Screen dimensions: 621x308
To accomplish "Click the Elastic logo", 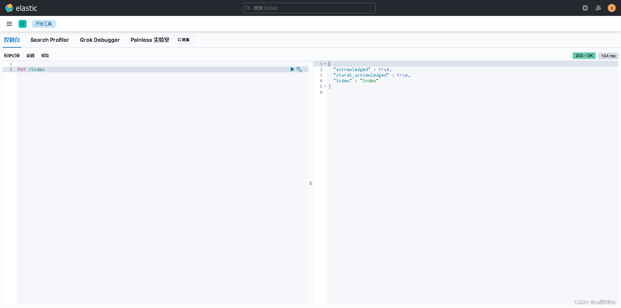I will pos(21,8).
